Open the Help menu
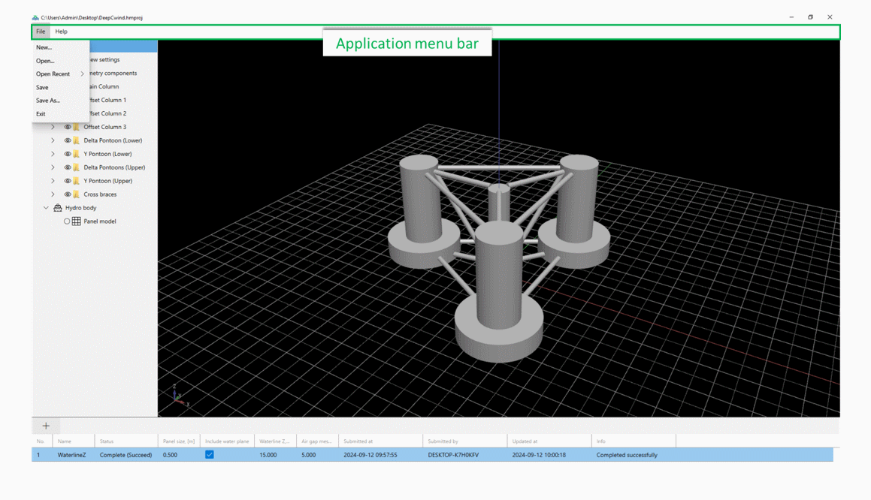 (61, 32)
